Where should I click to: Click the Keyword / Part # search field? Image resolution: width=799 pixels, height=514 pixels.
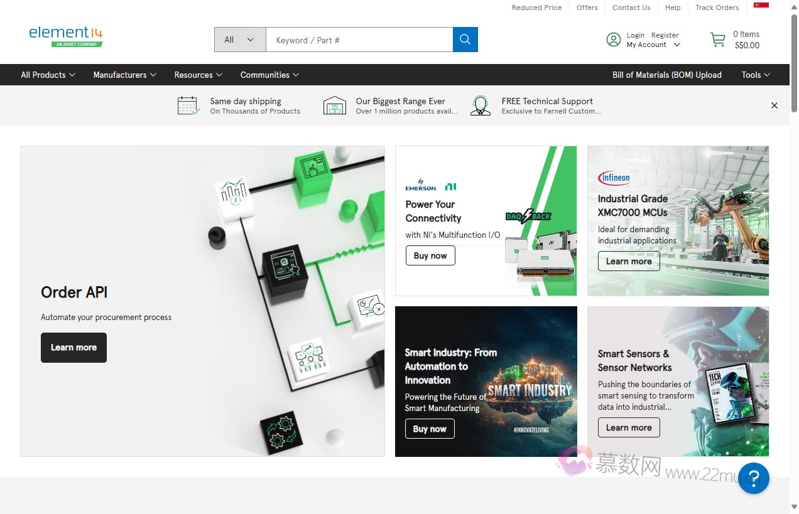(359, 40)
